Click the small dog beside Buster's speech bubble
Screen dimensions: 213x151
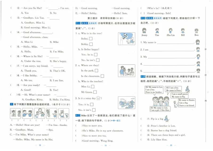[175, 104]
